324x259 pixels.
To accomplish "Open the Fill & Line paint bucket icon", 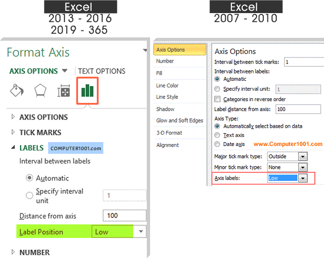I will pos(17,91).
